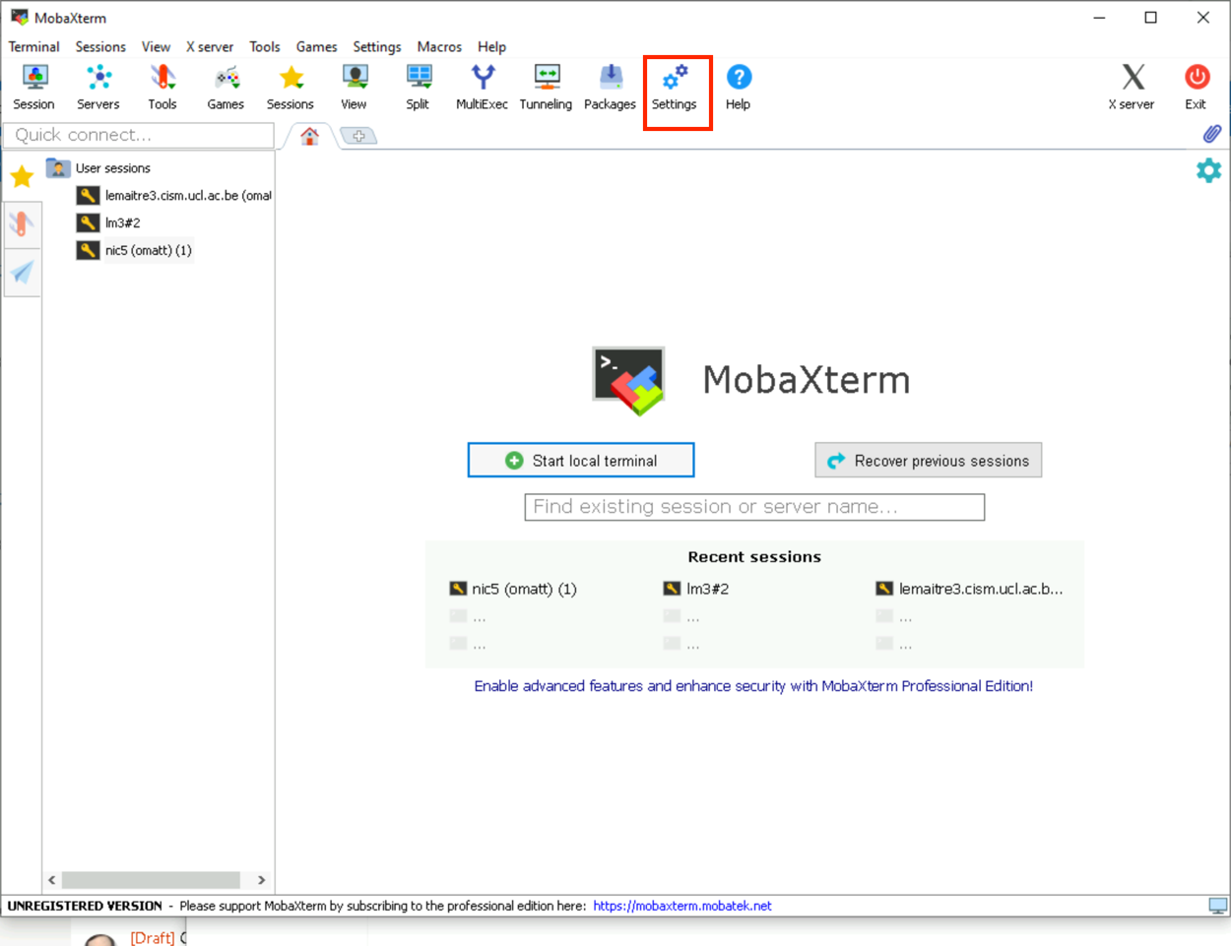Open the Games toolbar icon
Image resolution: width=1231 pixels, height=946 pixels.
pos(226,88)
